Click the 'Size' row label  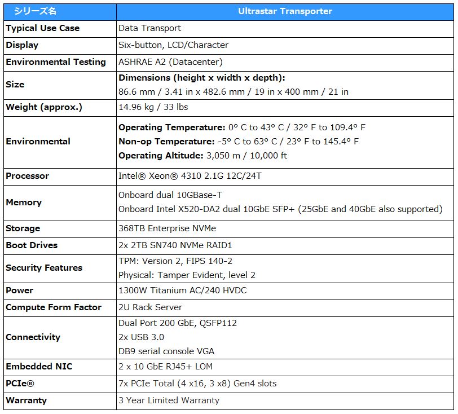15,85
